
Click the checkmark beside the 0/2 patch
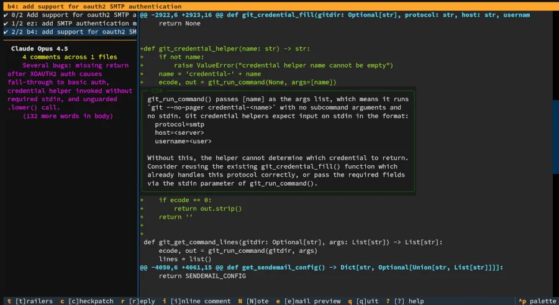pos(6,15)
